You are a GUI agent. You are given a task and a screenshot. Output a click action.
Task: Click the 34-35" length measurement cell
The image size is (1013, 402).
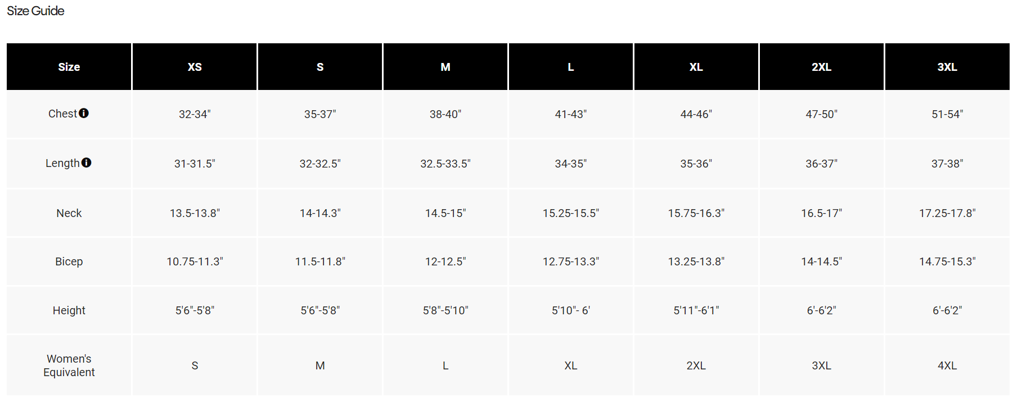571,164
